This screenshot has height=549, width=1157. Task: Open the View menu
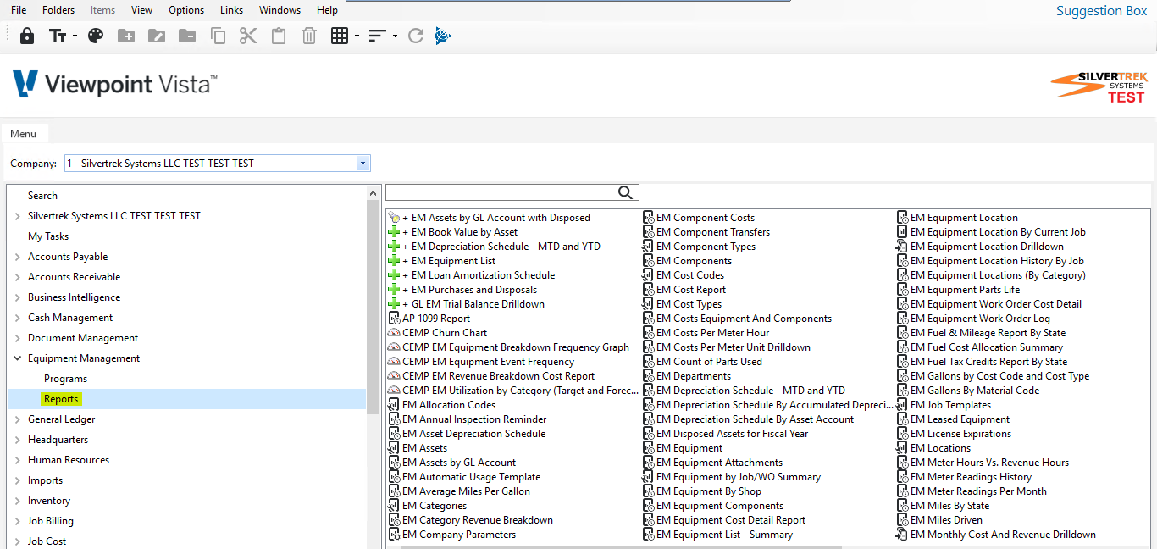[x=142, y=10]
